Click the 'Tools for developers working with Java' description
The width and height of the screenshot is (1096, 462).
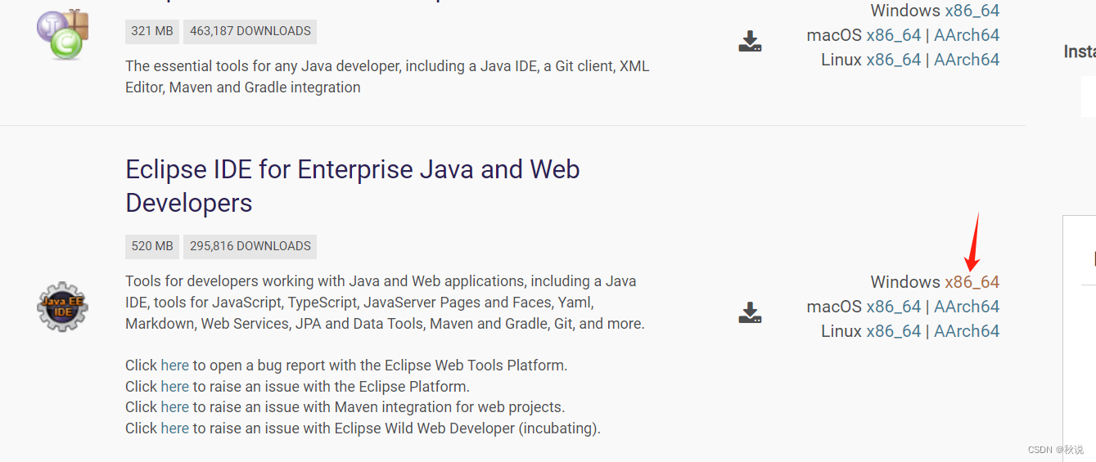(385, 303)
